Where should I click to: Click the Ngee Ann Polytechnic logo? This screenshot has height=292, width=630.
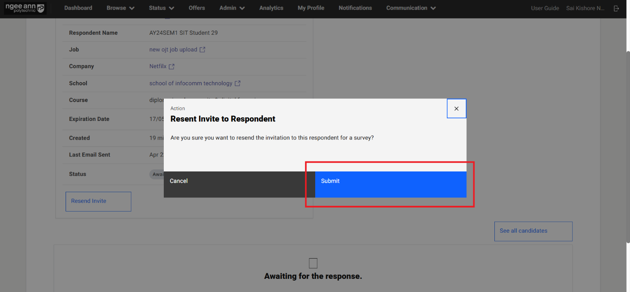pos(25,8)
